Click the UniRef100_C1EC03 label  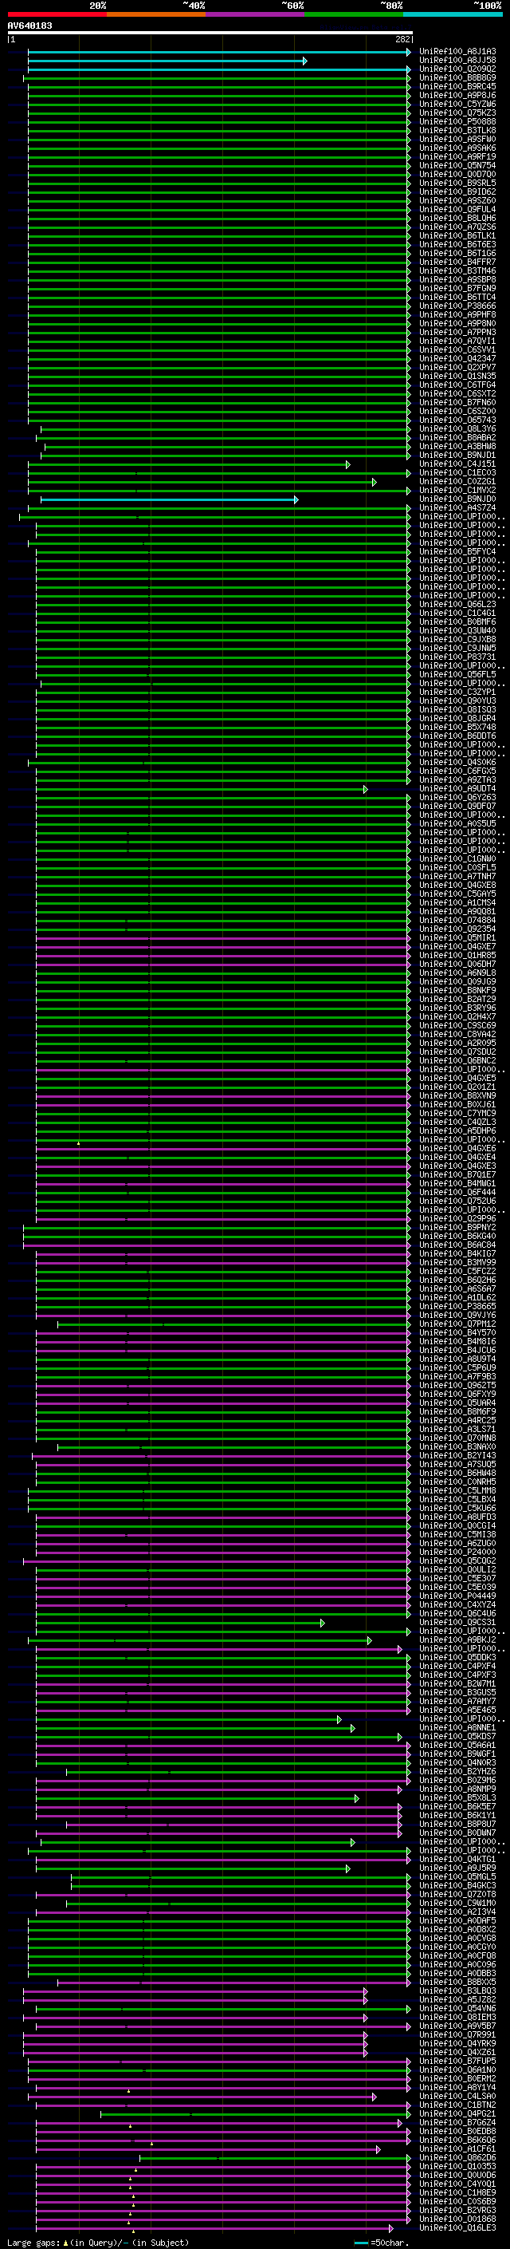click(457, 473)
